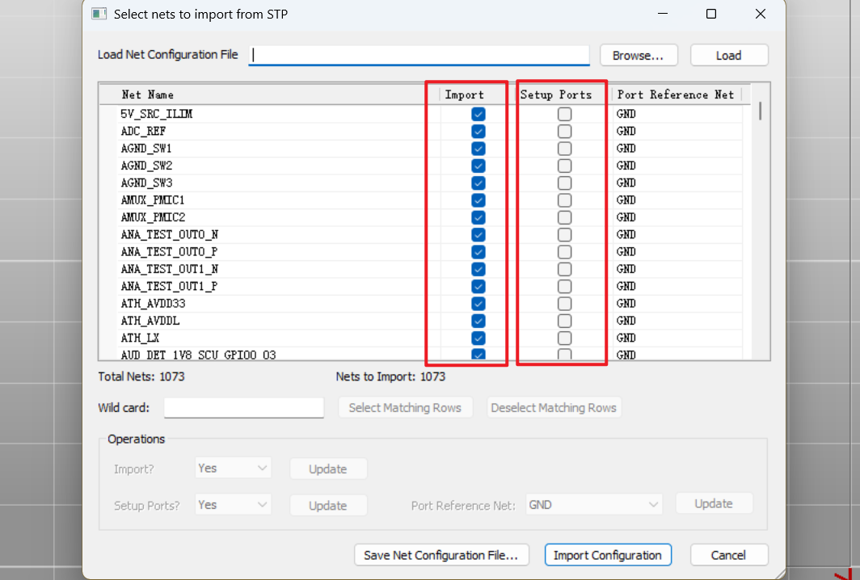Open the Setup Ports? Yes dropdown
The height and width of the screenshot is (580, 860).
233,505
